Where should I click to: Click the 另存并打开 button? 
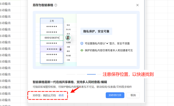115,95
